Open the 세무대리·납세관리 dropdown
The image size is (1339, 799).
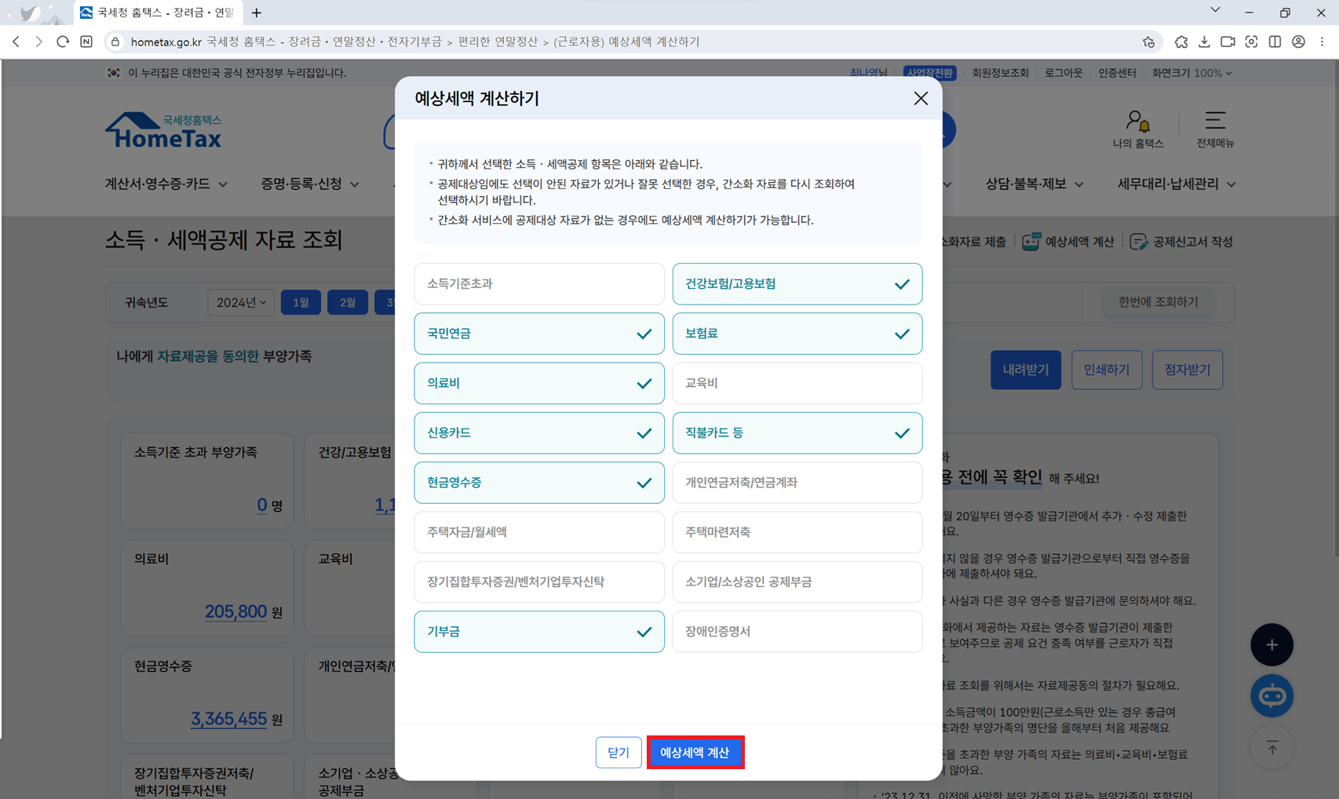point(1173,184)
